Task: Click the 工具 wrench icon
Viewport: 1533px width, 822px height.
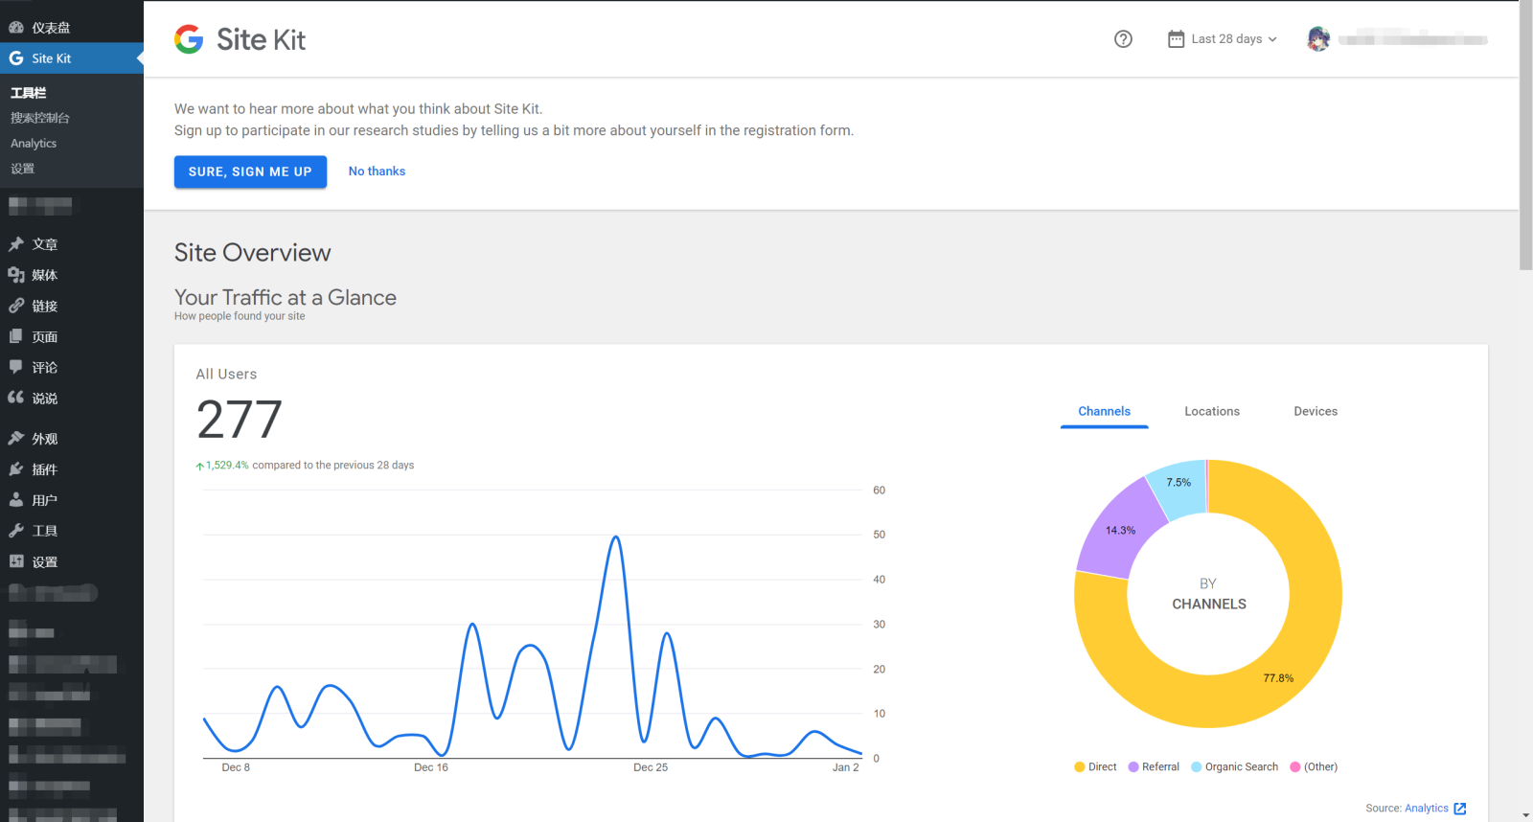Action: [x=16, y=531]
